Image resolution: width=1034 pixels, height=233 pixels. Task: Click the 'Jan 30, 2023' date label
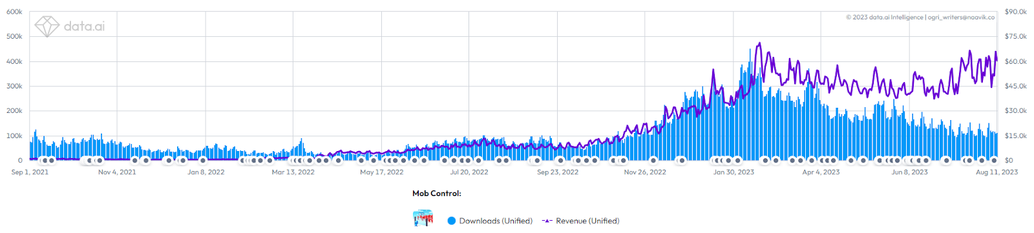pyautogui.click(x=733, y=172)
